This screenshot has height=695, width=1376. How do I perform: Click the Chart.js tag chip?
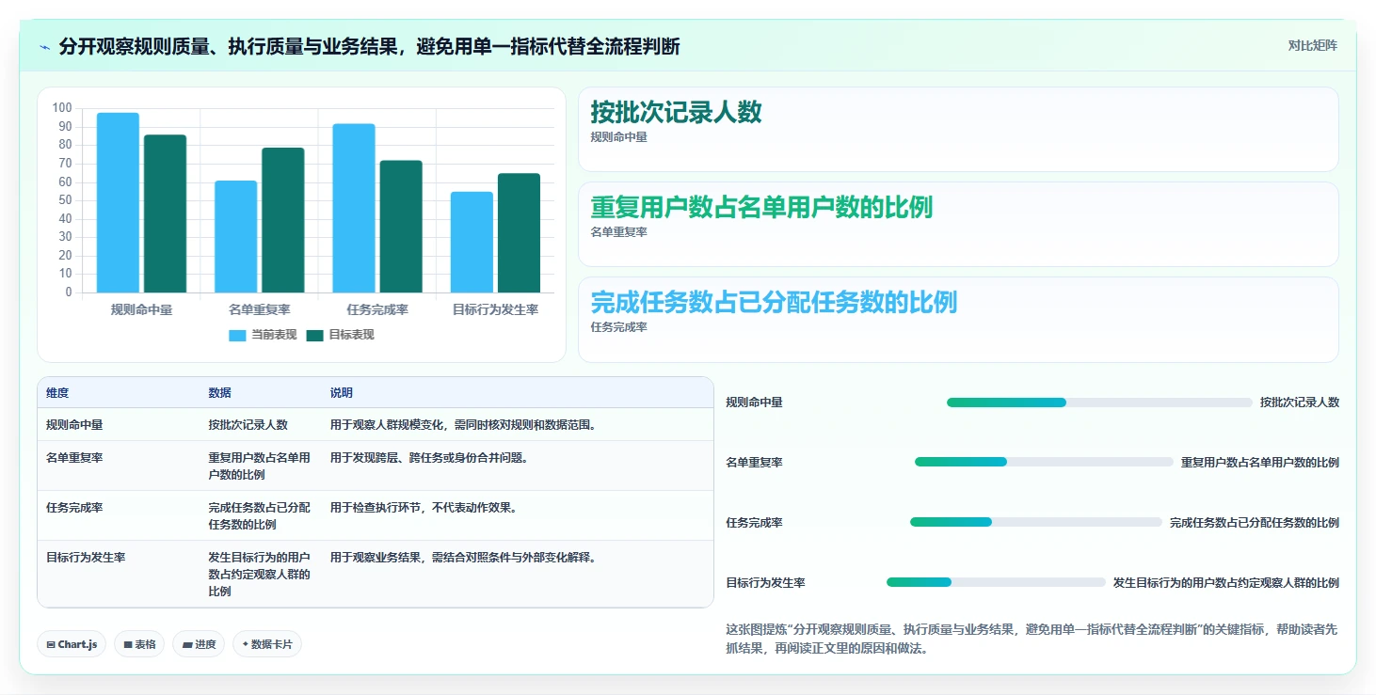tap(72, 644)
